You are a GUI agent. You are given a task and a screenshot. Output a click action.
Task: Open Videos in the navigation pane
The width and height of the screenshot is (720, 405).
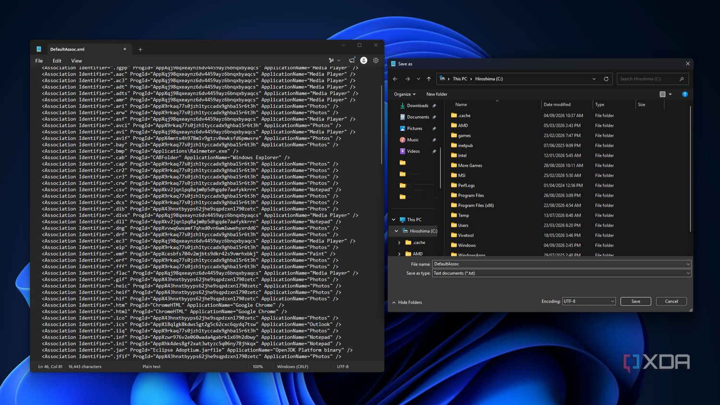(413, 151)
